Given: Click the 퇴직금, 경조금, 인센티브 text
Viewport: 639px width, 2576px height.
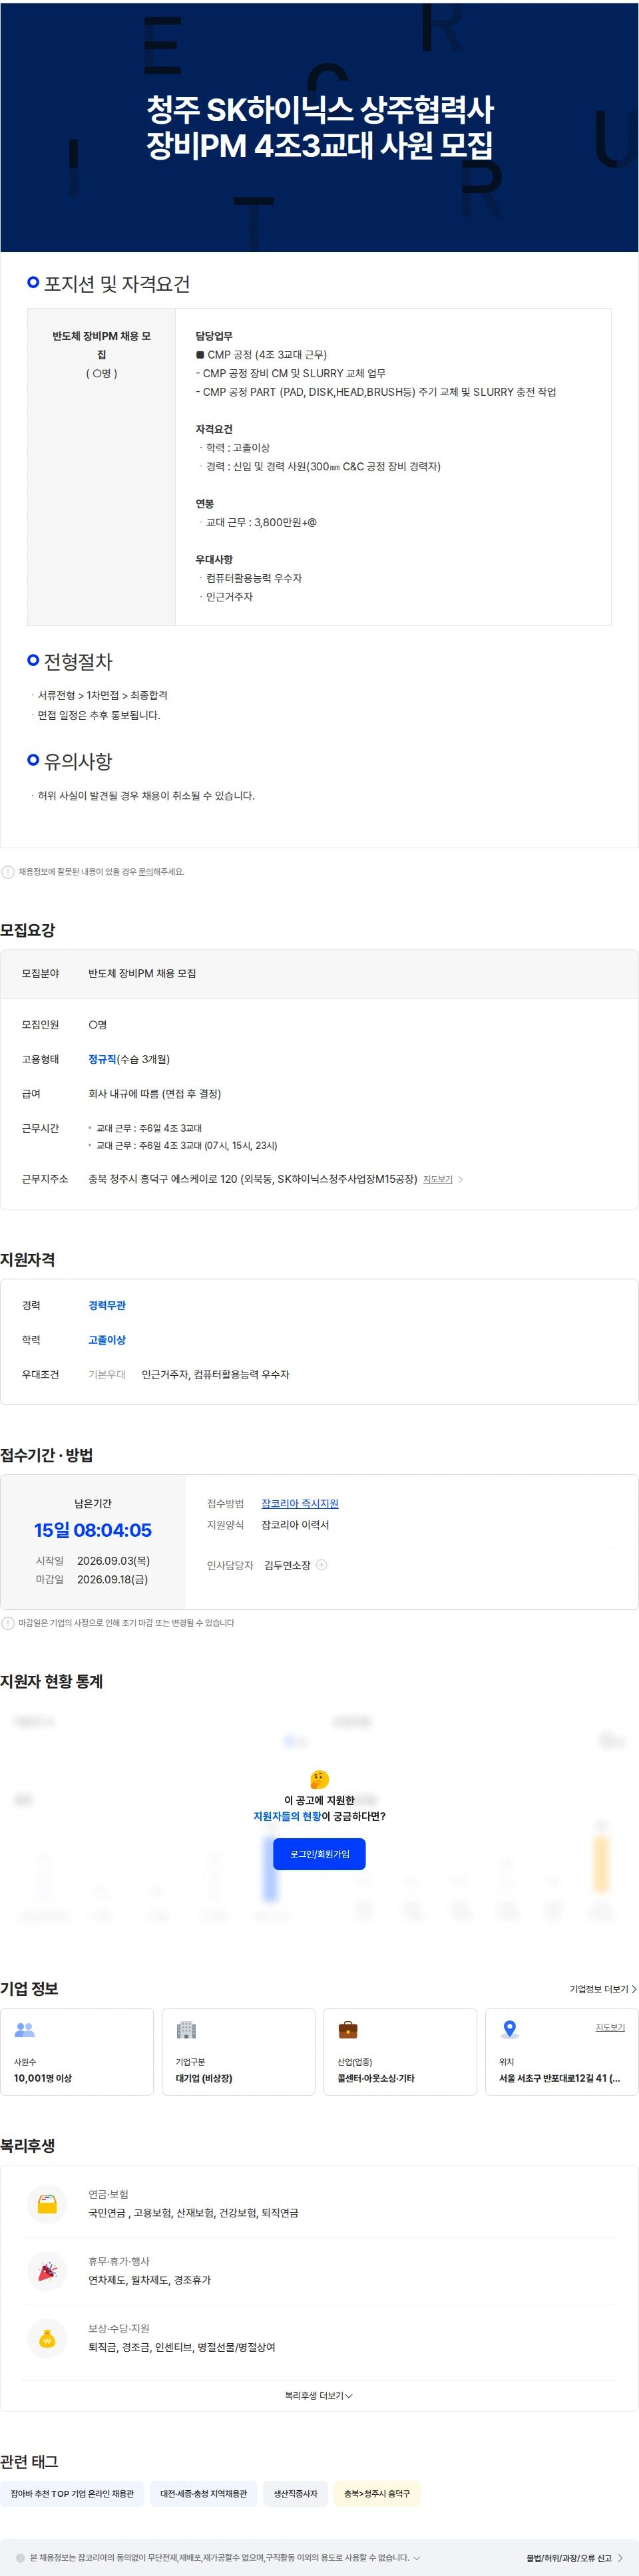Looking at the screenshot, I should [181, 2347].
